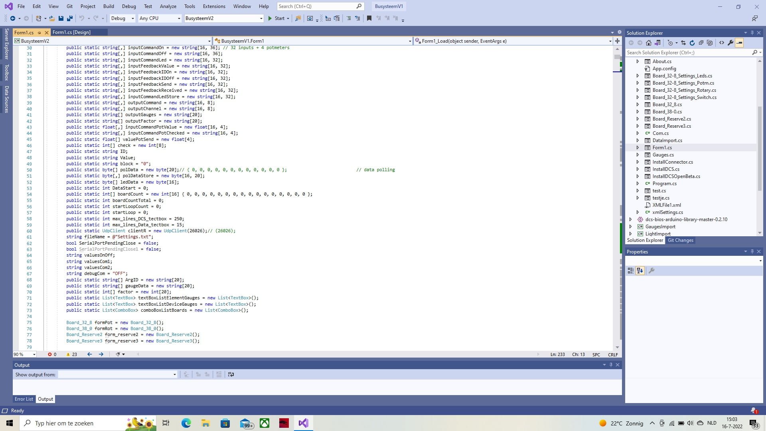Click the Start debugging play button
The image size is (766, 431).
point(270,18)
